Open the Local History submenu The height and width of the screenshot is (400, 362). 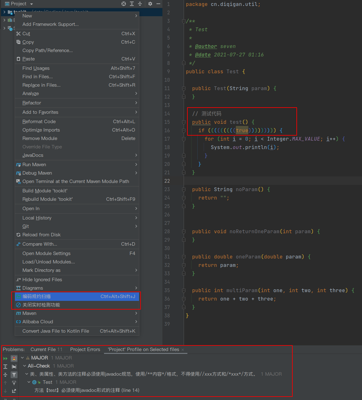77,218
